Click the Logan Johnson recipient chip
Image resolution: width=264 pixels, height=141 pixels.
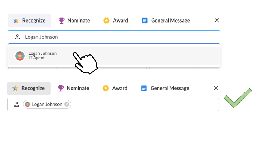click(x=47, y=104)
